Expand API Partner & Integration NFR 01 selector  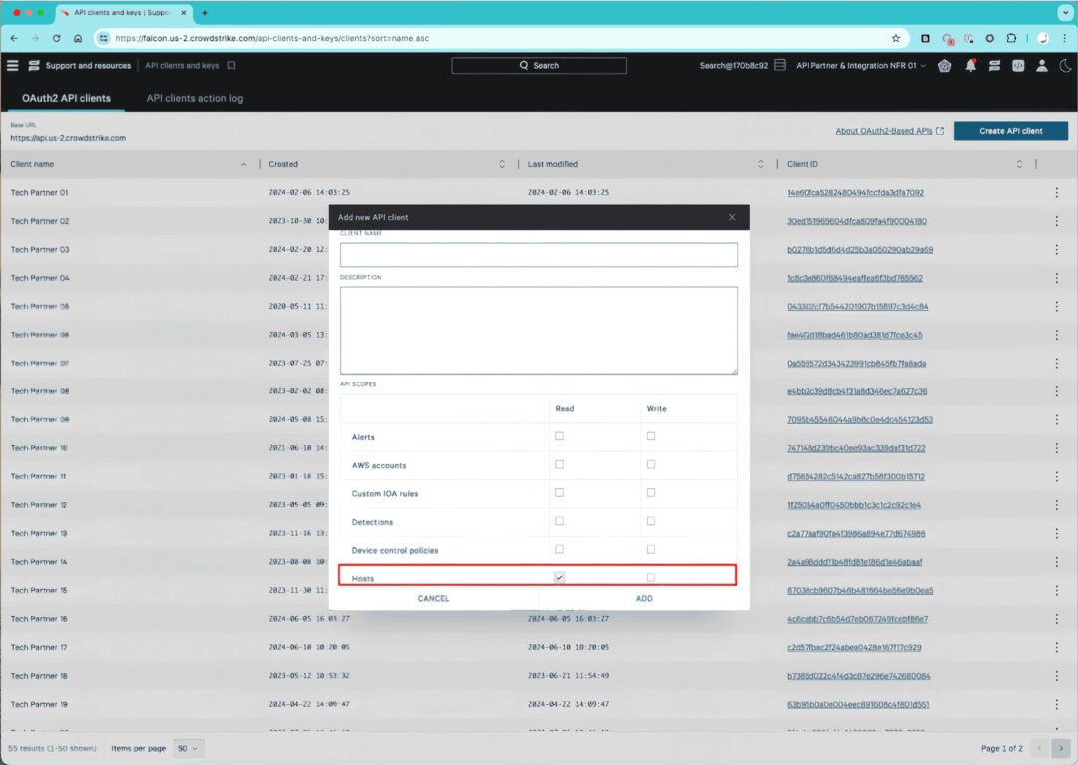[860, 65]
